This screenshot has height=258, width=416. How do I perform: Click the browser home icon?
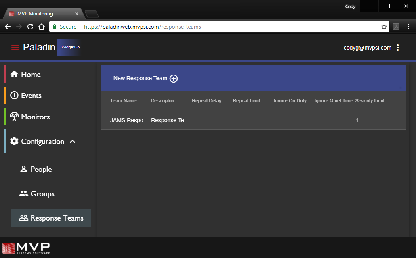coord(41,27)
